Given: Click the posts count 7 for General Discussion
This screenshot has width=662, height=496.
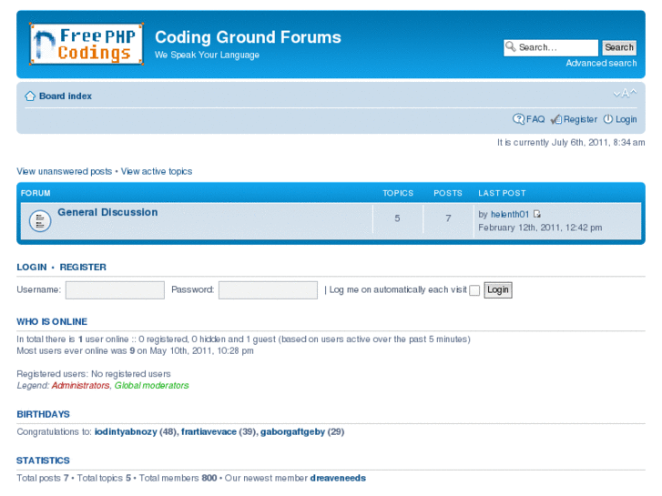Looking at the screenshot, I should coord(448,218).
